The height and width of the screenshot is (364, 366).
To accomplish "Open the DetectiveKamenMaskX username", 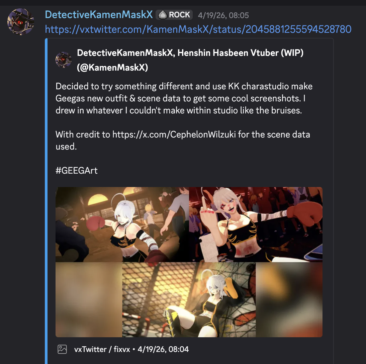I will [99, 15].
